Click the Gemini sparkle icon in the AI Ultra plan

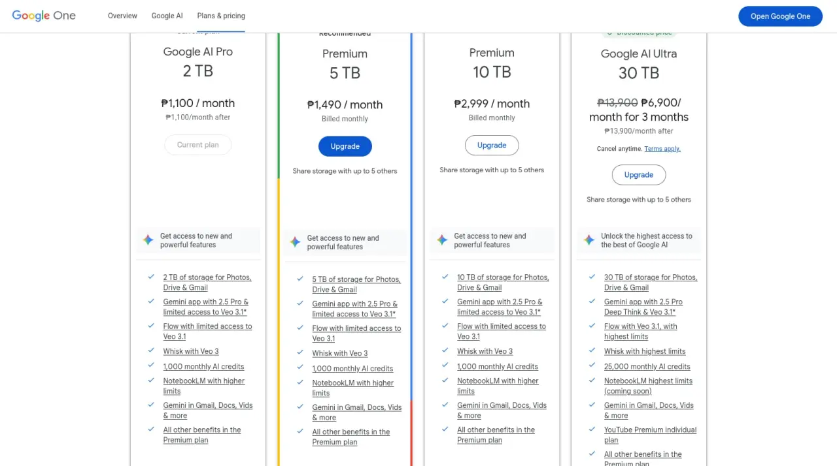point(589,240)
